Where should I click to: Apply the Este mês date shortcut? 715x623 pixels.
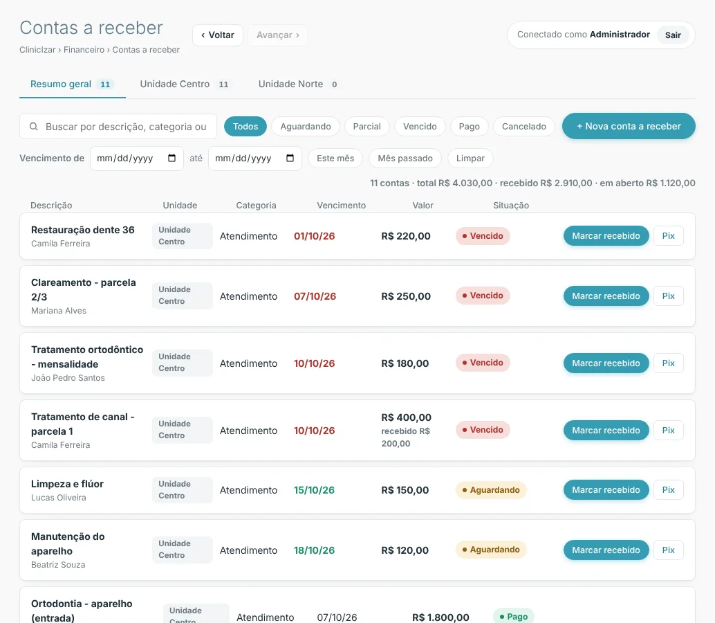click(335, 159)
